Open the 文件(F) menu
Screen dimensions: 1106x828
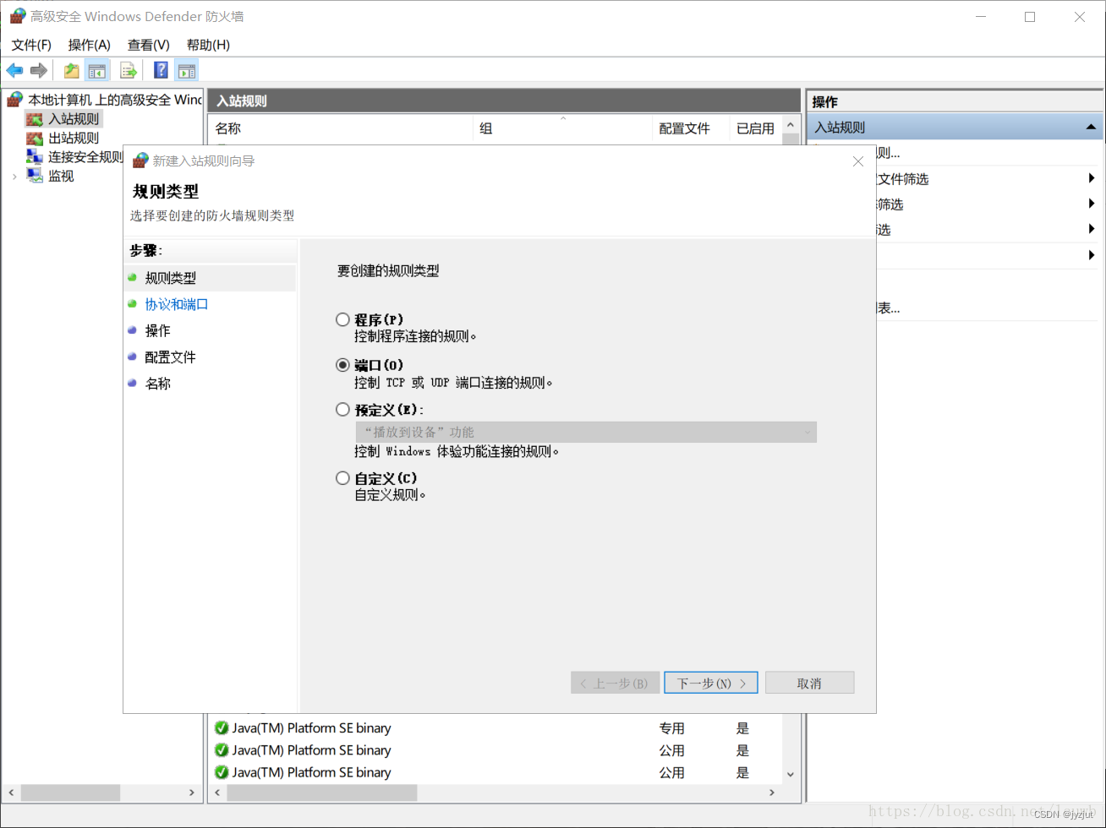point(31,45)
